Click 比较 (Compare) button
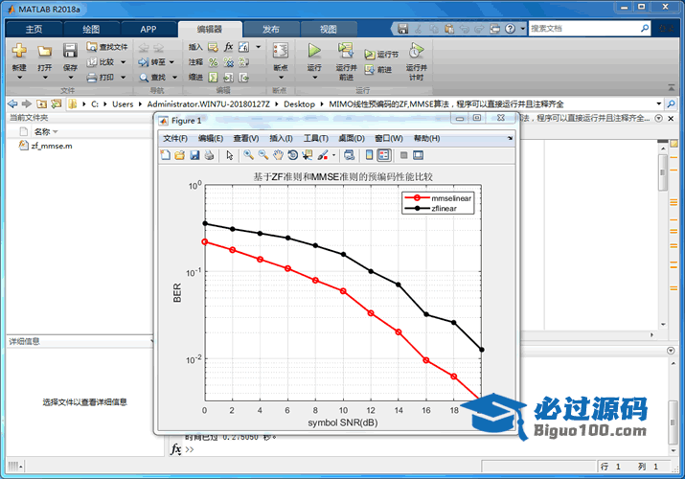685x479 pixels. (101, 62)
